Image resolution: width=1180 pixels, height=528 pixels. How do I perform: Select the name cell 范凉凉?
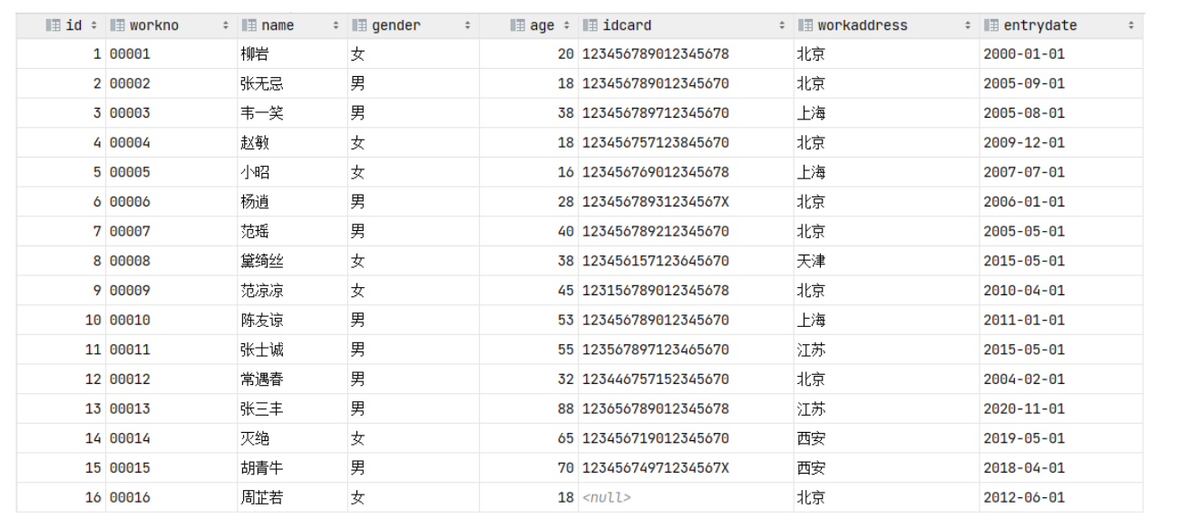click(292, 291)
